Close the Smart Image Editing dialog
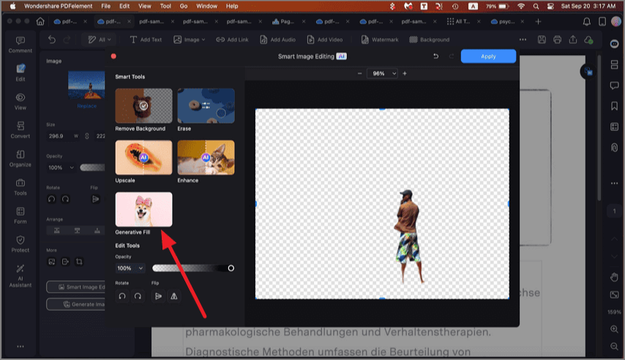This screenshot has width=625, height=360. 113,56
